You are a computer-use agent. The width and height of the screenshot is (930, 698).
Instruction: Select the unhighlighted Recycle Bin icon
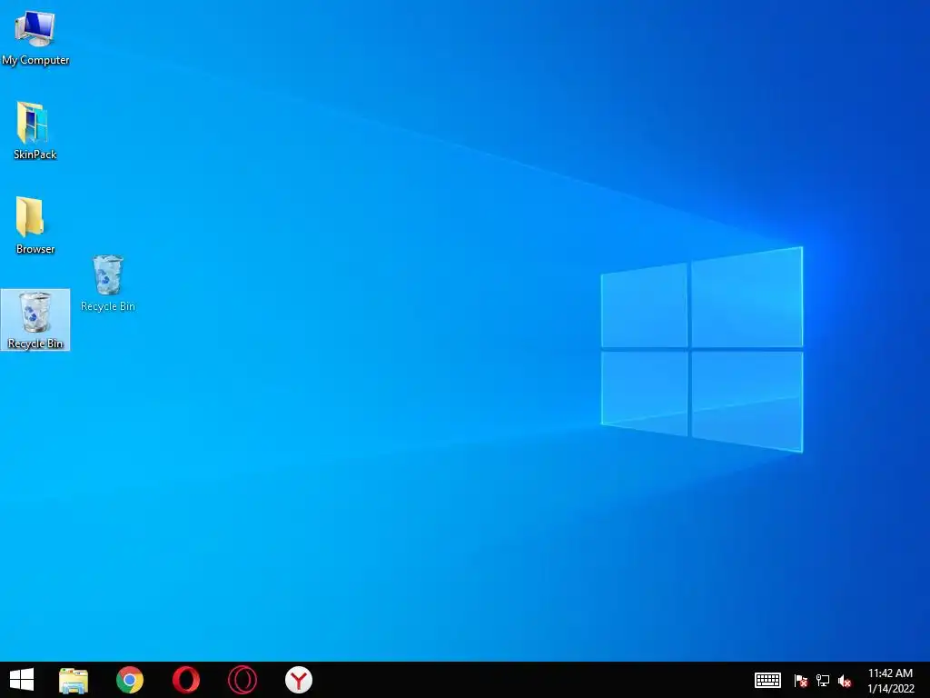(108, 284)
